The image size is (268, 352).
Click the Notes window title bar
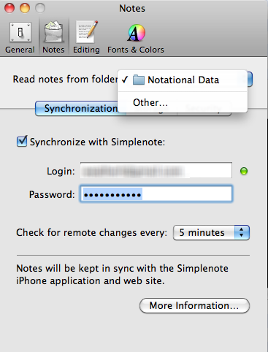coord(132,8)
